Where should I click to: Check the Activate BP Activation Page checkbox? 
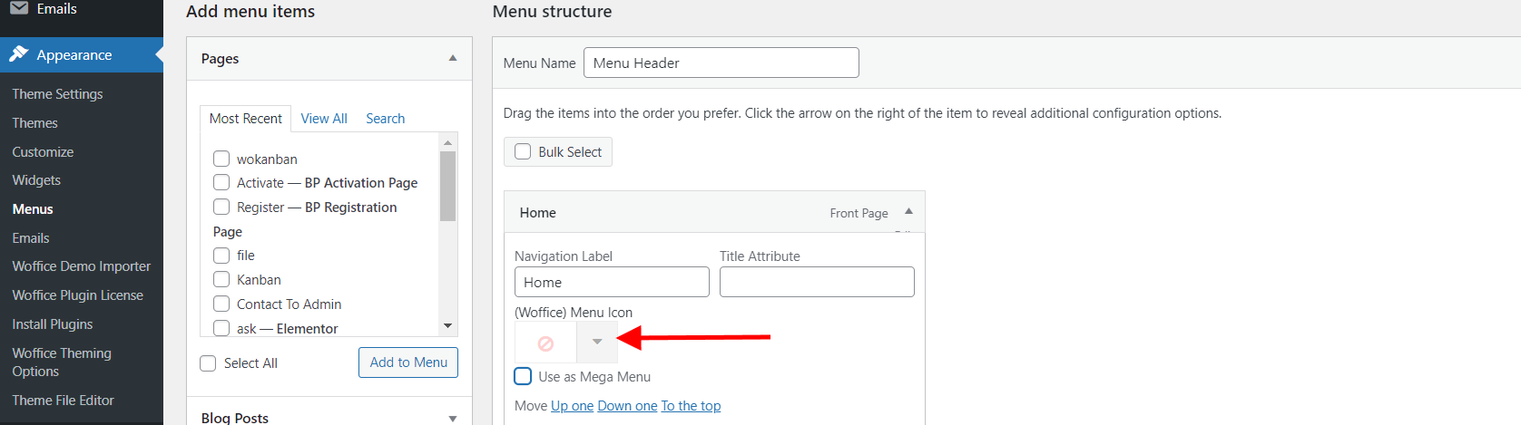pos(221,182)
